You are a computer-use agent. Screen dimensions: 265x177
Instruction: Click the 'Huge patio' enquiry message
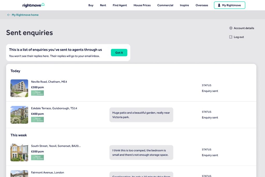[x=141, y=115]
